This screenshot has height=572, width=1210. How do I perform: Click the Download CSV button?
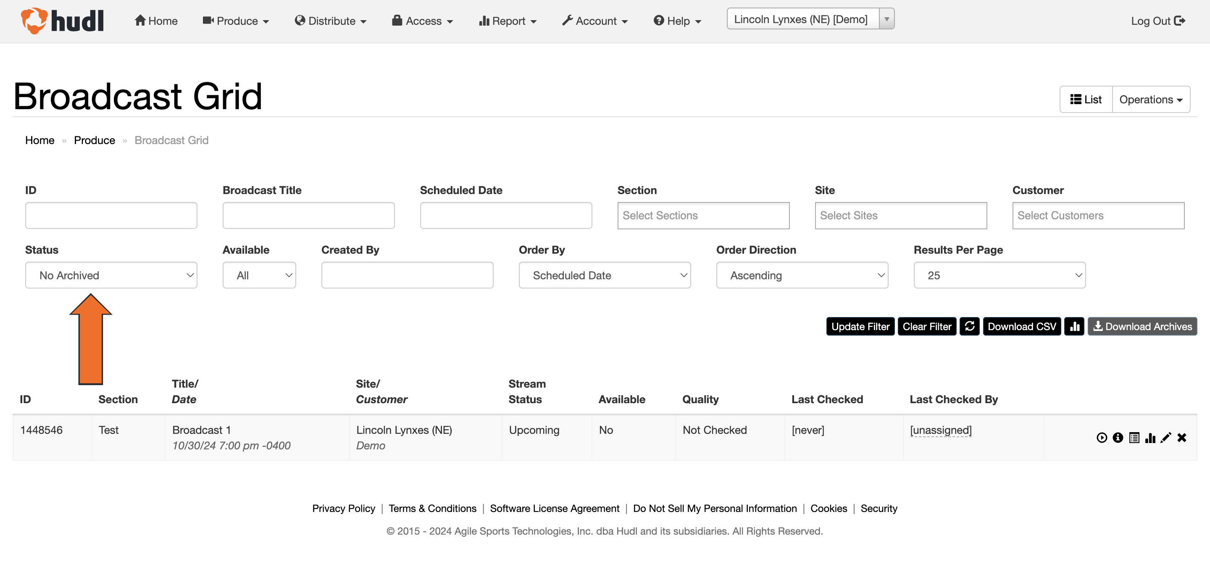(1022, 326)
